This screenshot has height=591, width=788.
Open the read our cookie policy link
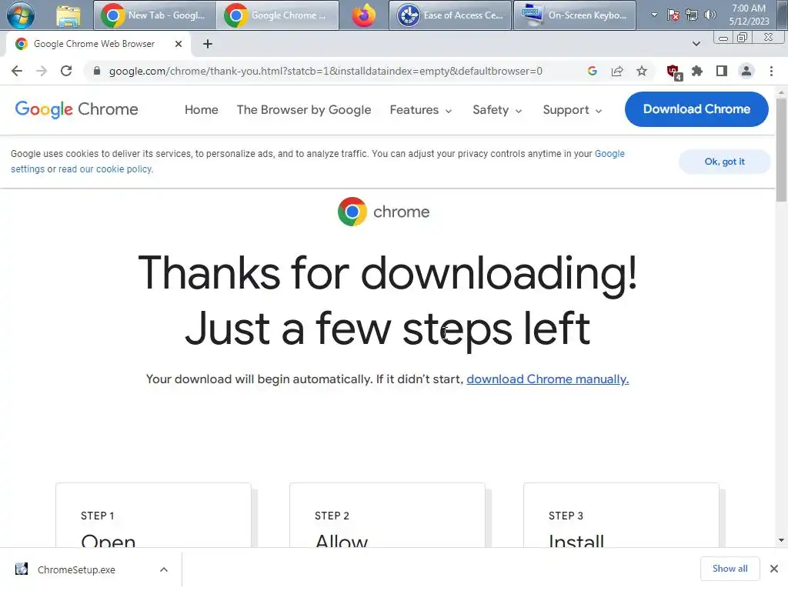tap(105, 169)
